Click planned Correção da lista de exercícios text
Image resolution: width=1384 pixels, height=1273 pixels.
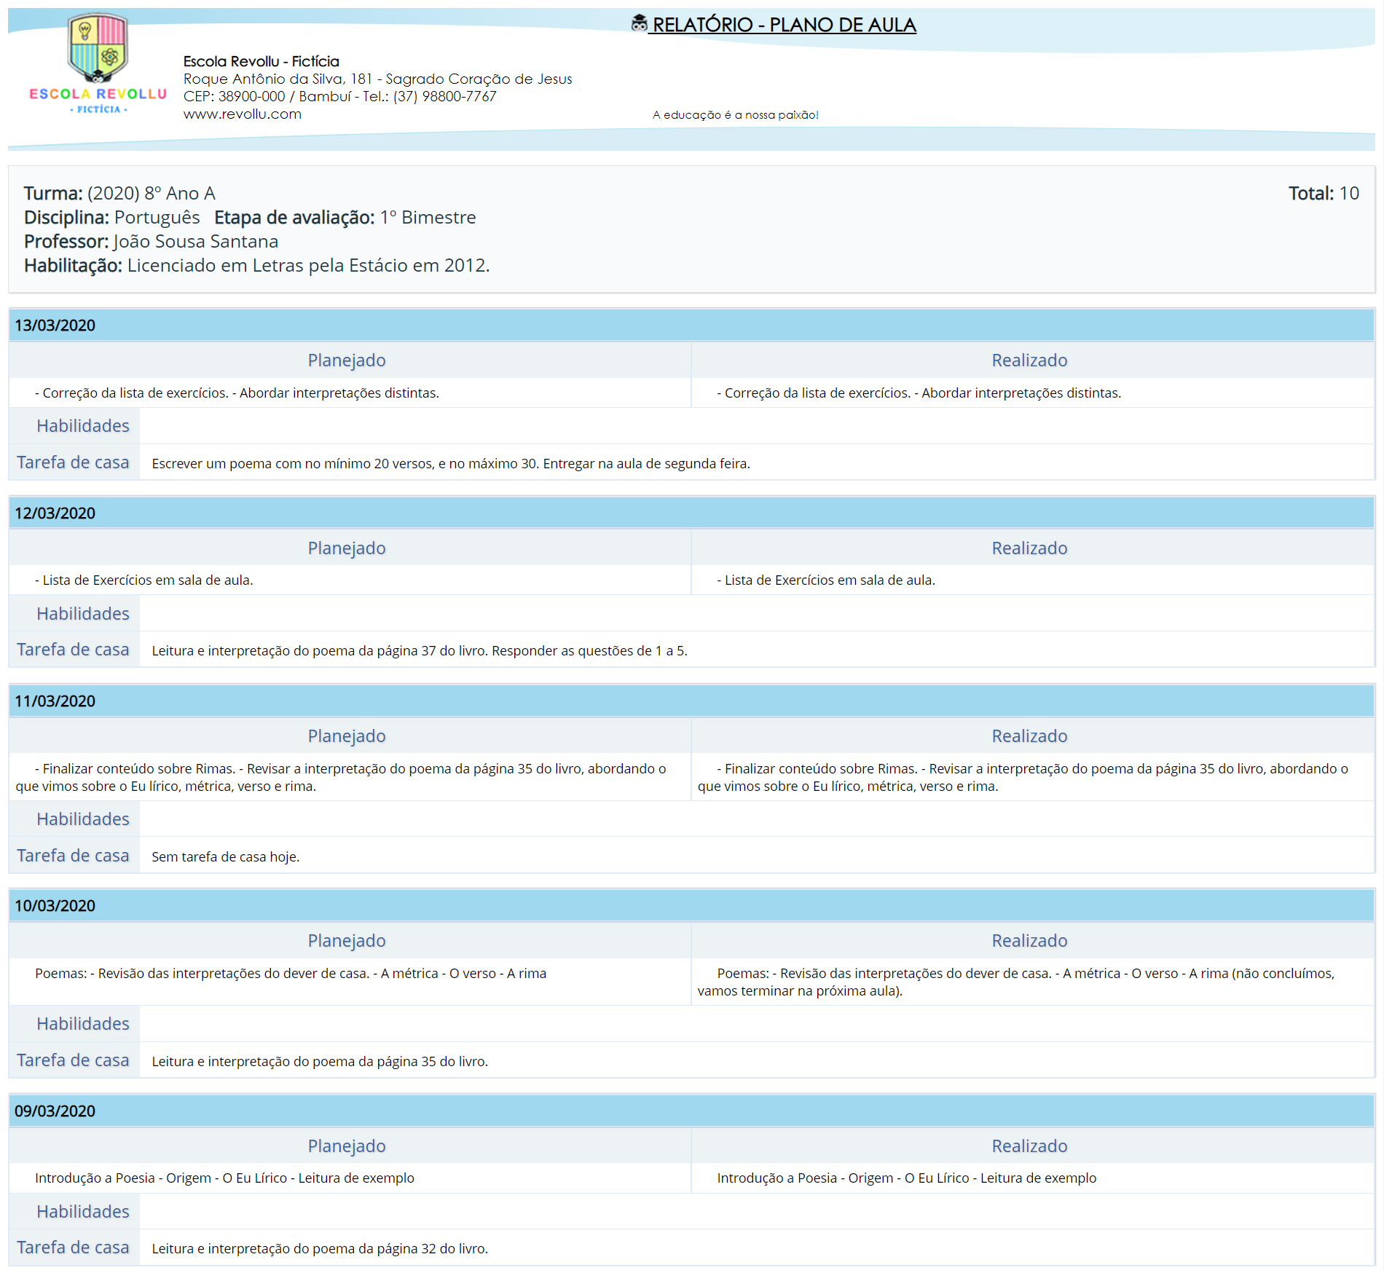[x=237, y=393]
